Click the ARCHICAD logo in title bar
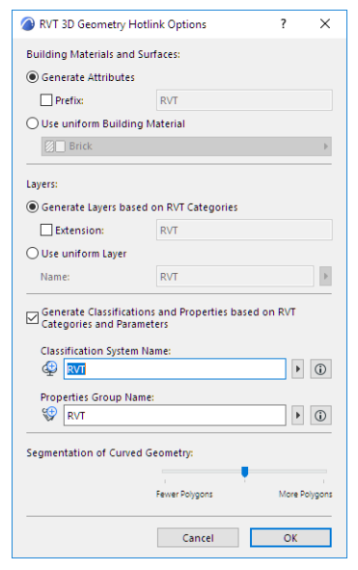 click(x=28, y=24)
